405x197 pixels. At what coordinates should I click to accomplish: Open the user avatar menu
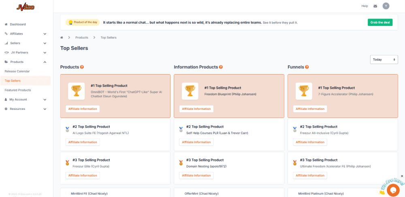(x=386, y=6)
